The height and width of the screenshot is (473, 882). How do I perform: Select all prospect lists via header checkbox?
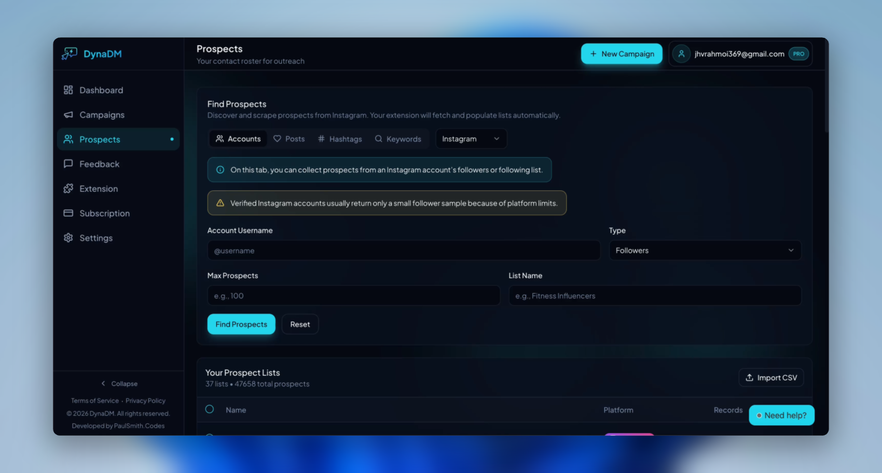[x=210, y=409]
